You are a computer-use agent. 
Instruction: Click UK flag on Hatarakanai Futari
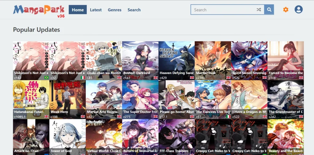pos(46,116)
